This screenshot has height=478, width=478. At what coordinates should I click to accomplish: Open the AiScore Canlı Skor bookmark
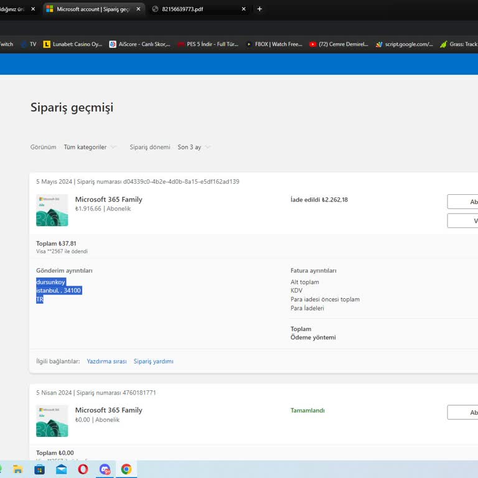tap(139, 44)
